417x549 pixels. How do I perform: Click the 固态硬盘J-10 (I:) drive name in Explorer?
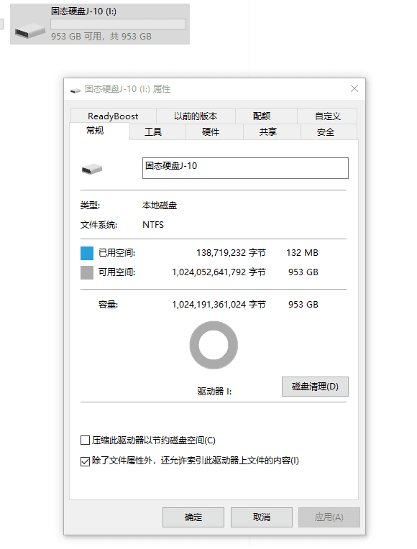click(83, 11)
